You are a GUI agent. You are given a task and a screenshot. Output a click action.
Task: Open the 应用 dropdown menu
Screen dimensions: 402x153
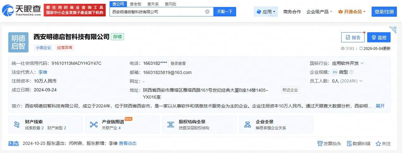pyautogui.click(x=266, y=12)
